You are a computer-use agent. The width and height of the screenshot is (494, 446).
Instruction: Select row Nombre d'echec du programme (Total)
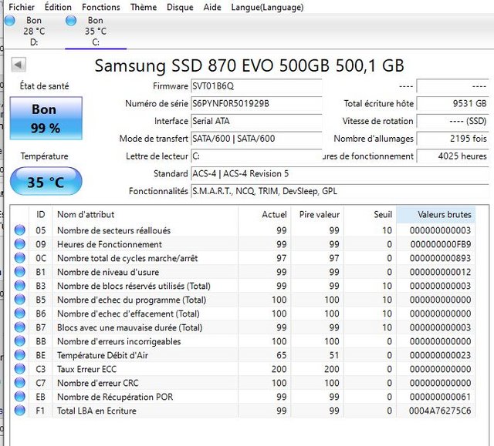click(x=243, y=299)
